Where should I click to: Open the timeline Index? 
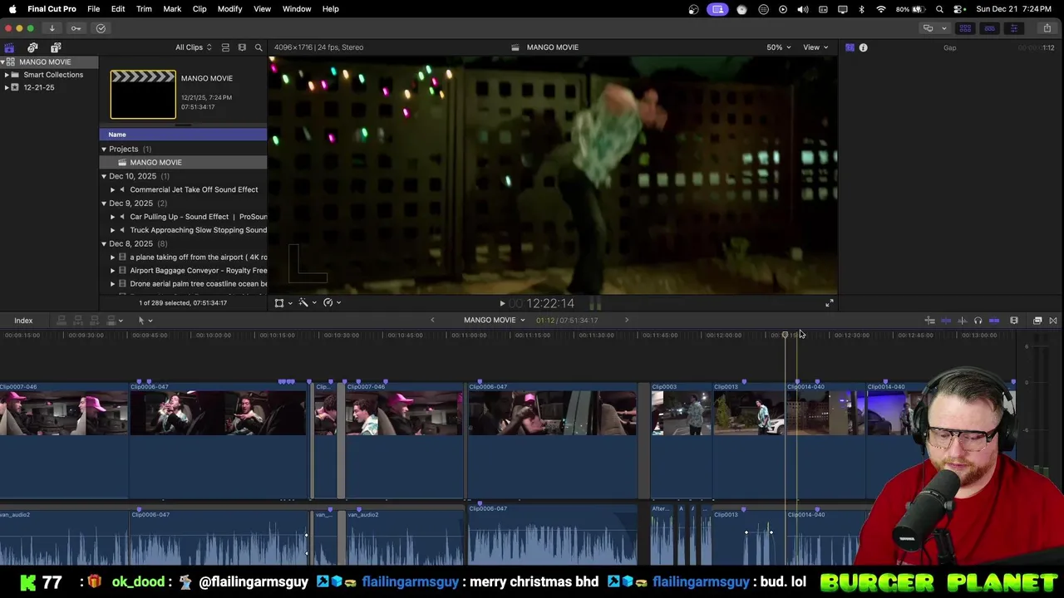pos(23,321)
